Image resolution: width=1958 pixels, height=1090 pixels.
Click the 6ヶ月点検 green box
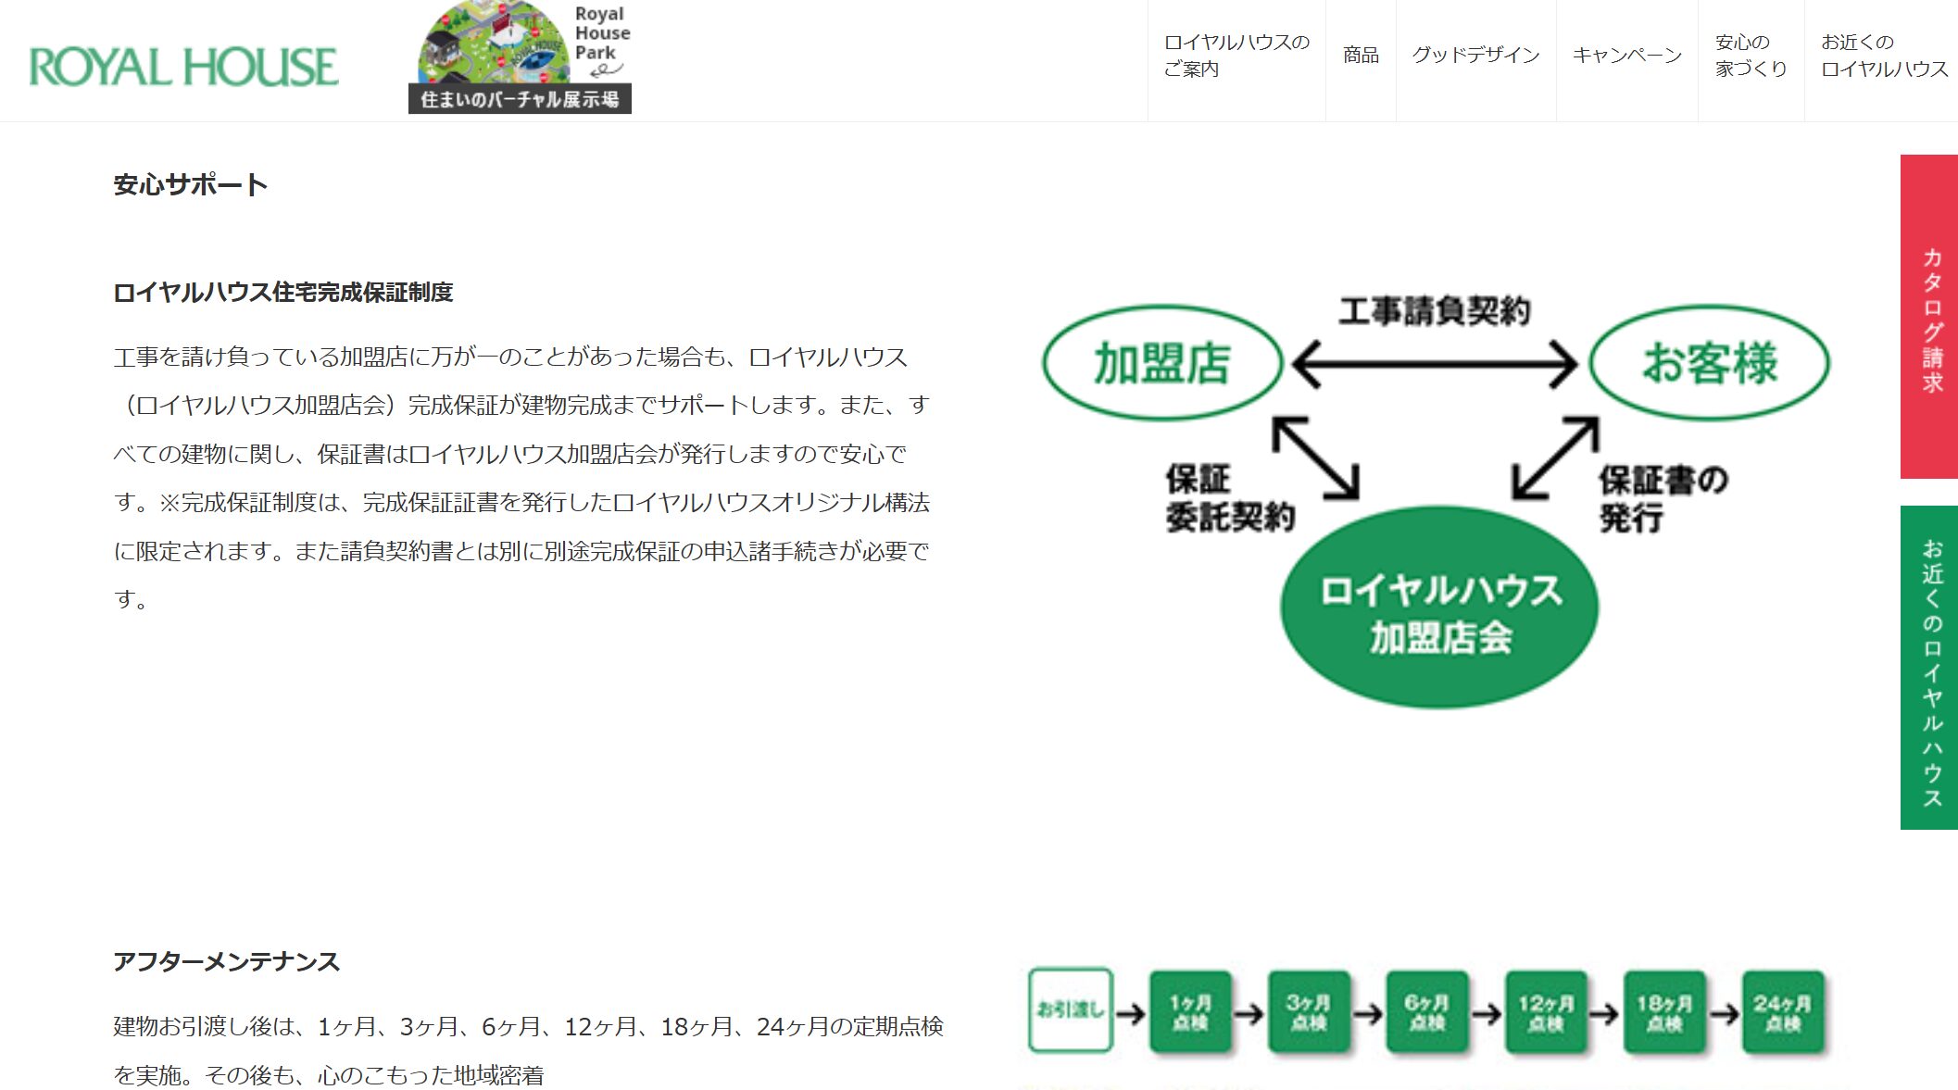click(x=1426, y=1012)
